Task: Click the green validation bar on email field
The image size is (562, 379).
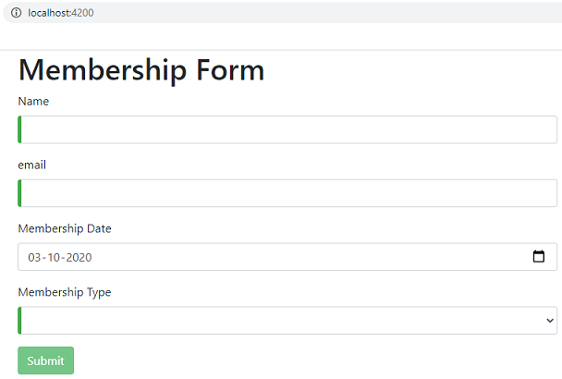Action: click(19, 193)
